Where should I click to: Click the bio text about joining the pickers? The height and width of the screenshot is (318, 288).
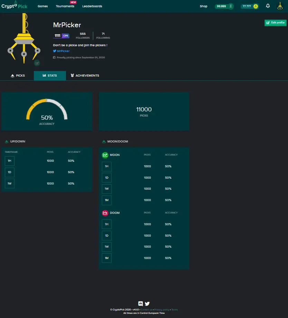pos(80,45)
